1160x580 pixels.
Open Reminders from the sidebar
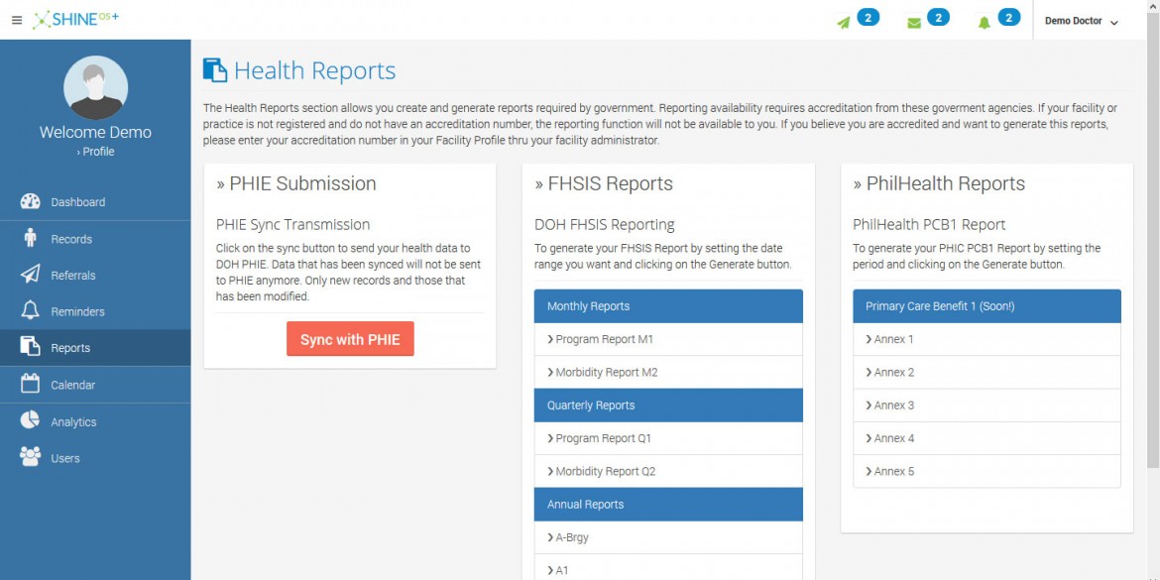pyautogui.click(x=95, y=311)
